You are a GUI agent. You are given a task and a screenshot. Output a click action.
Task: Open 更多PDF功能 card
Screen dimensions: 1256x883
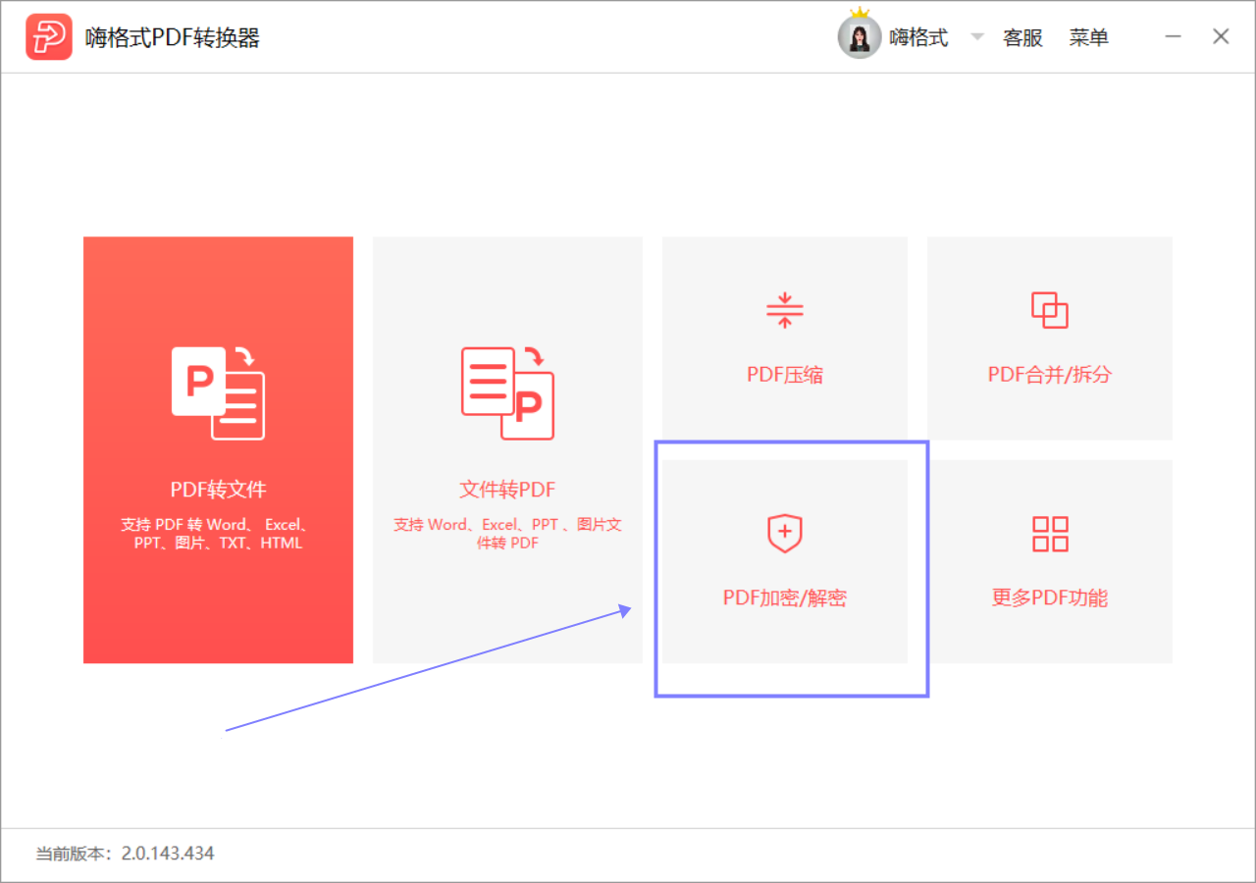click(1049, 561)
